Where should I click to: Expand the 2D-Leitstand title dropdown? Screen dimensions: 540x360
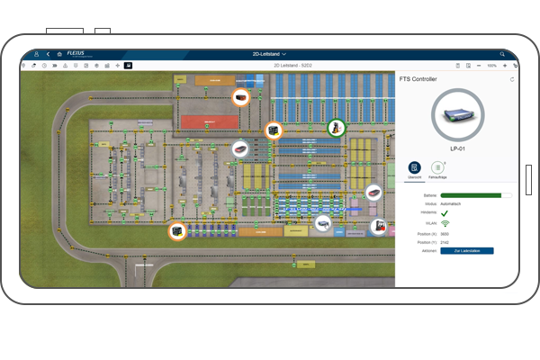(283, 54)
